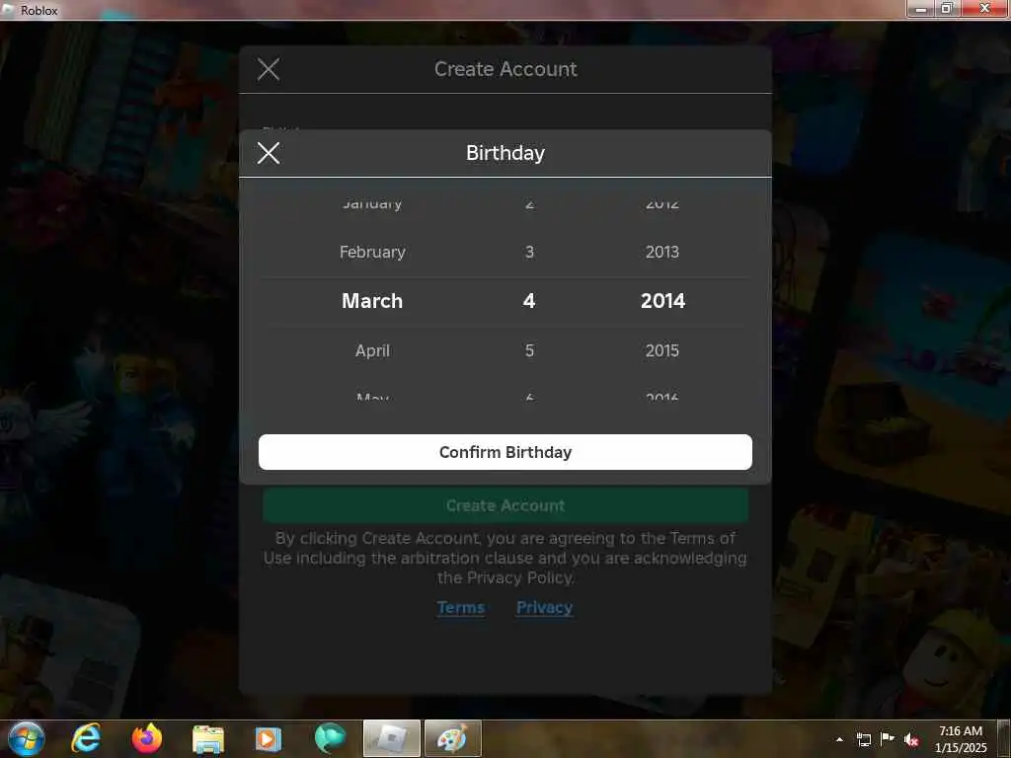Click the green Create Account button
Image resolution: width=1011 pixels, height=758 pixels.
505,505
